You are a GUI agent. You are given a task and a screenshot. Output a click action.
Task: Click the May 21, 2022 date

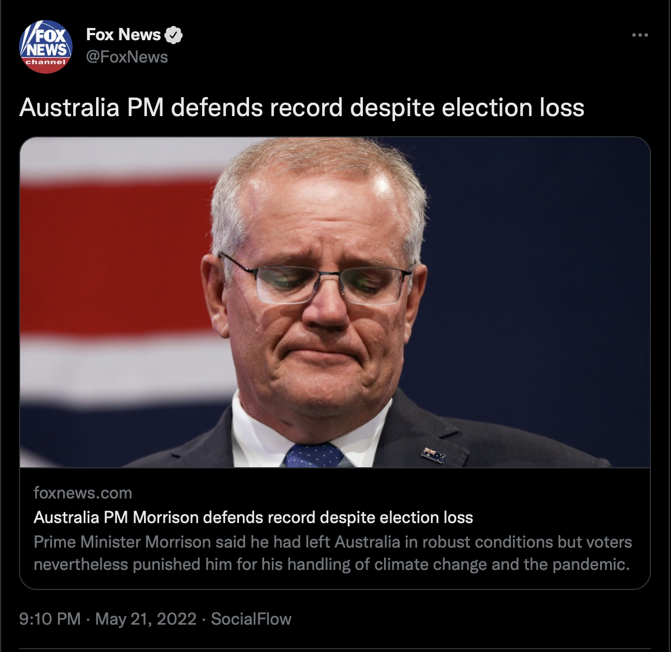[146, 619]
